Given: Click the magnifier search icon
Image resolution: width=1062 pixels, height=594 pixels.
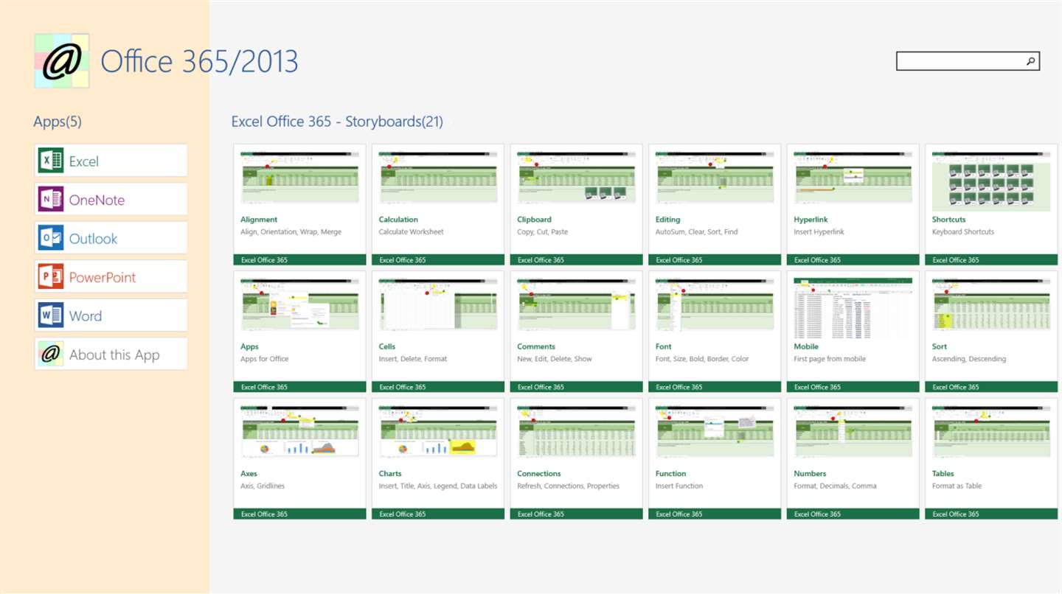Looking at the screenshot, I should point(1030,61).
